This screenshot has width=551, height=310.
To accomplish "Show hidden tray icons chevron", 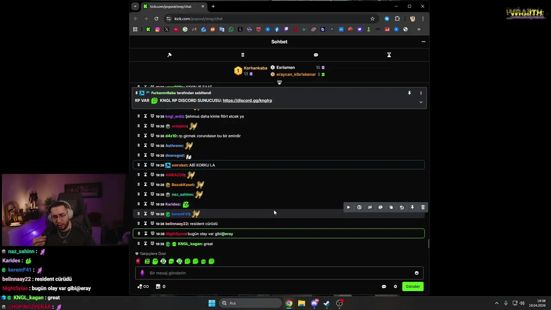I will click(496, 303).
